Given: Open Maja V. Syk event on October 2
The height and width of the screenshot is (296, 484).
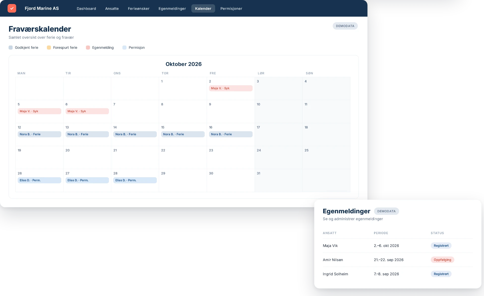Looking at the screenshot, I should (x=231, y=88).
